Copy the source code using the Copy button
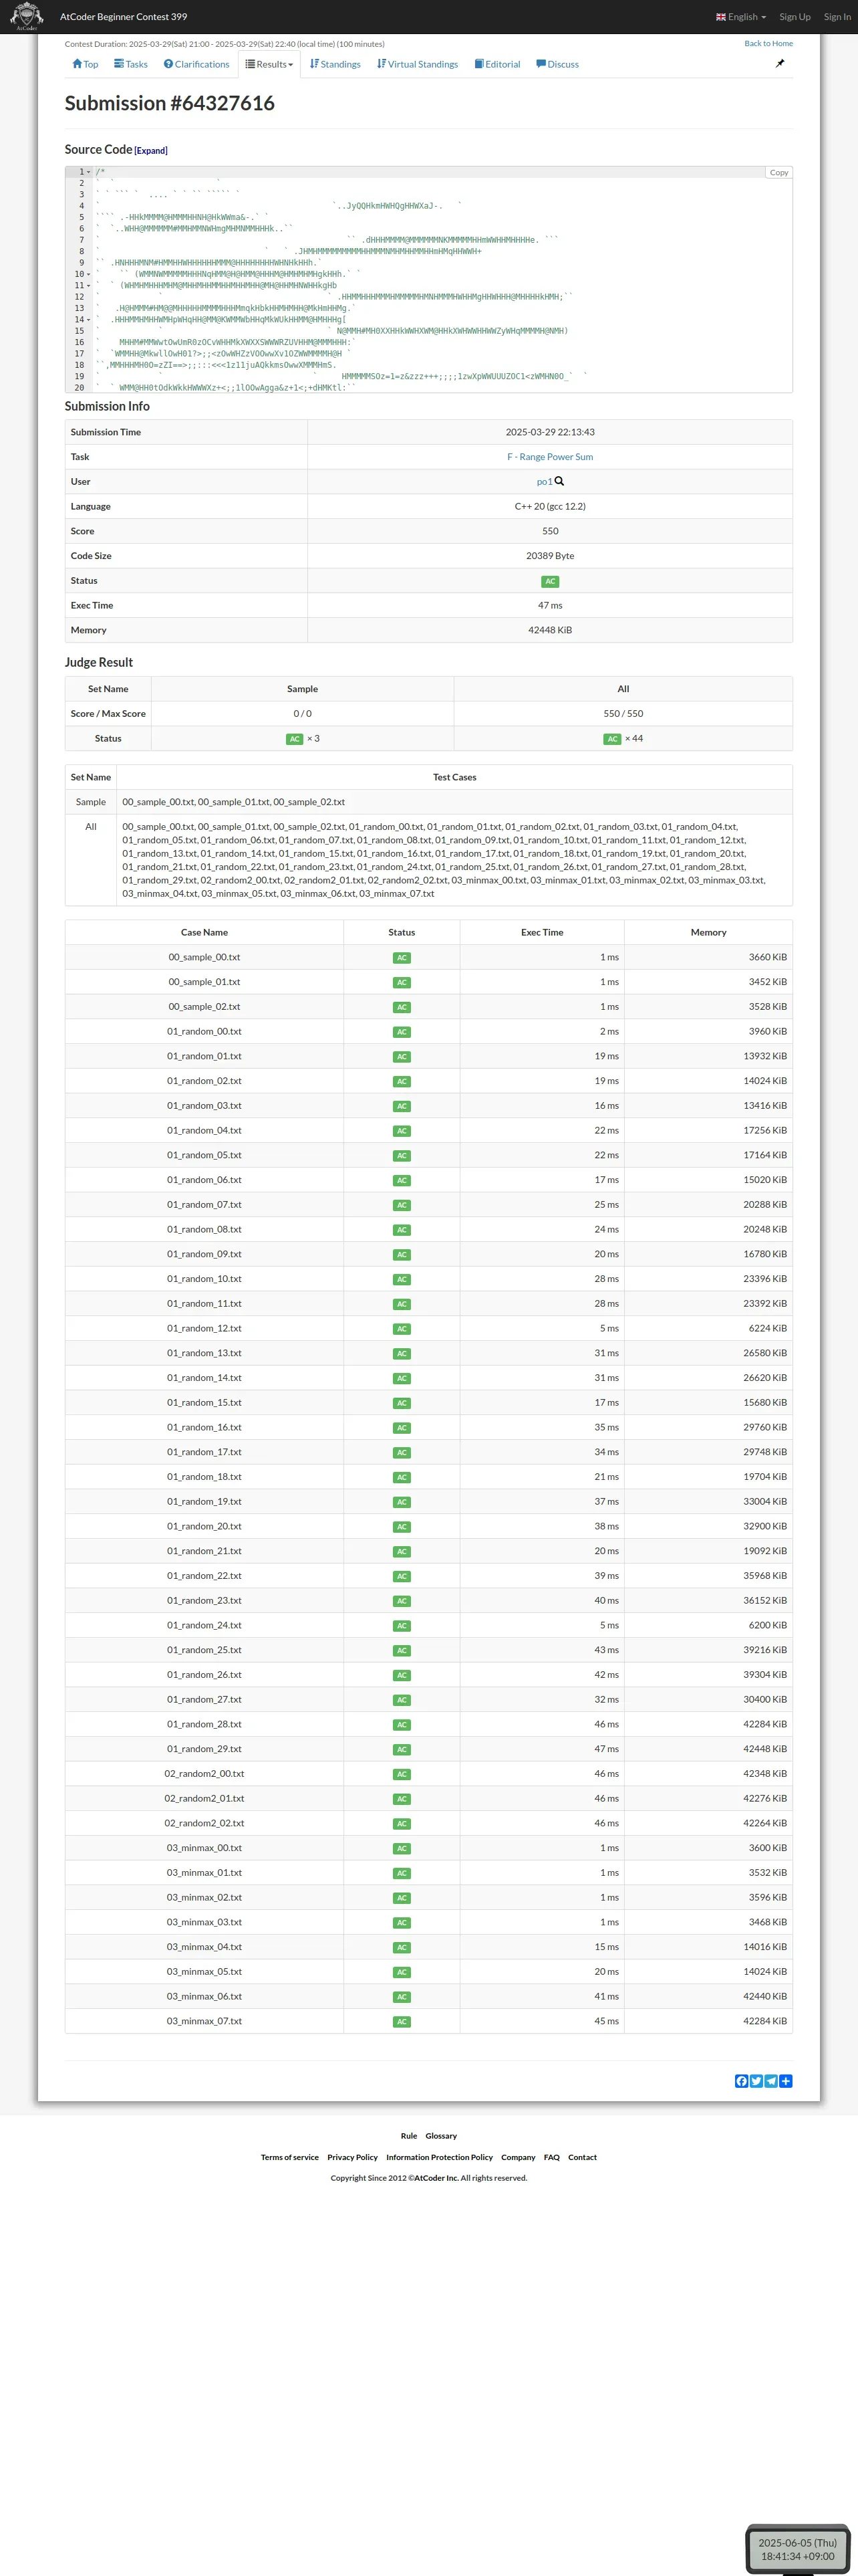858x2576 pixels. 778,173
